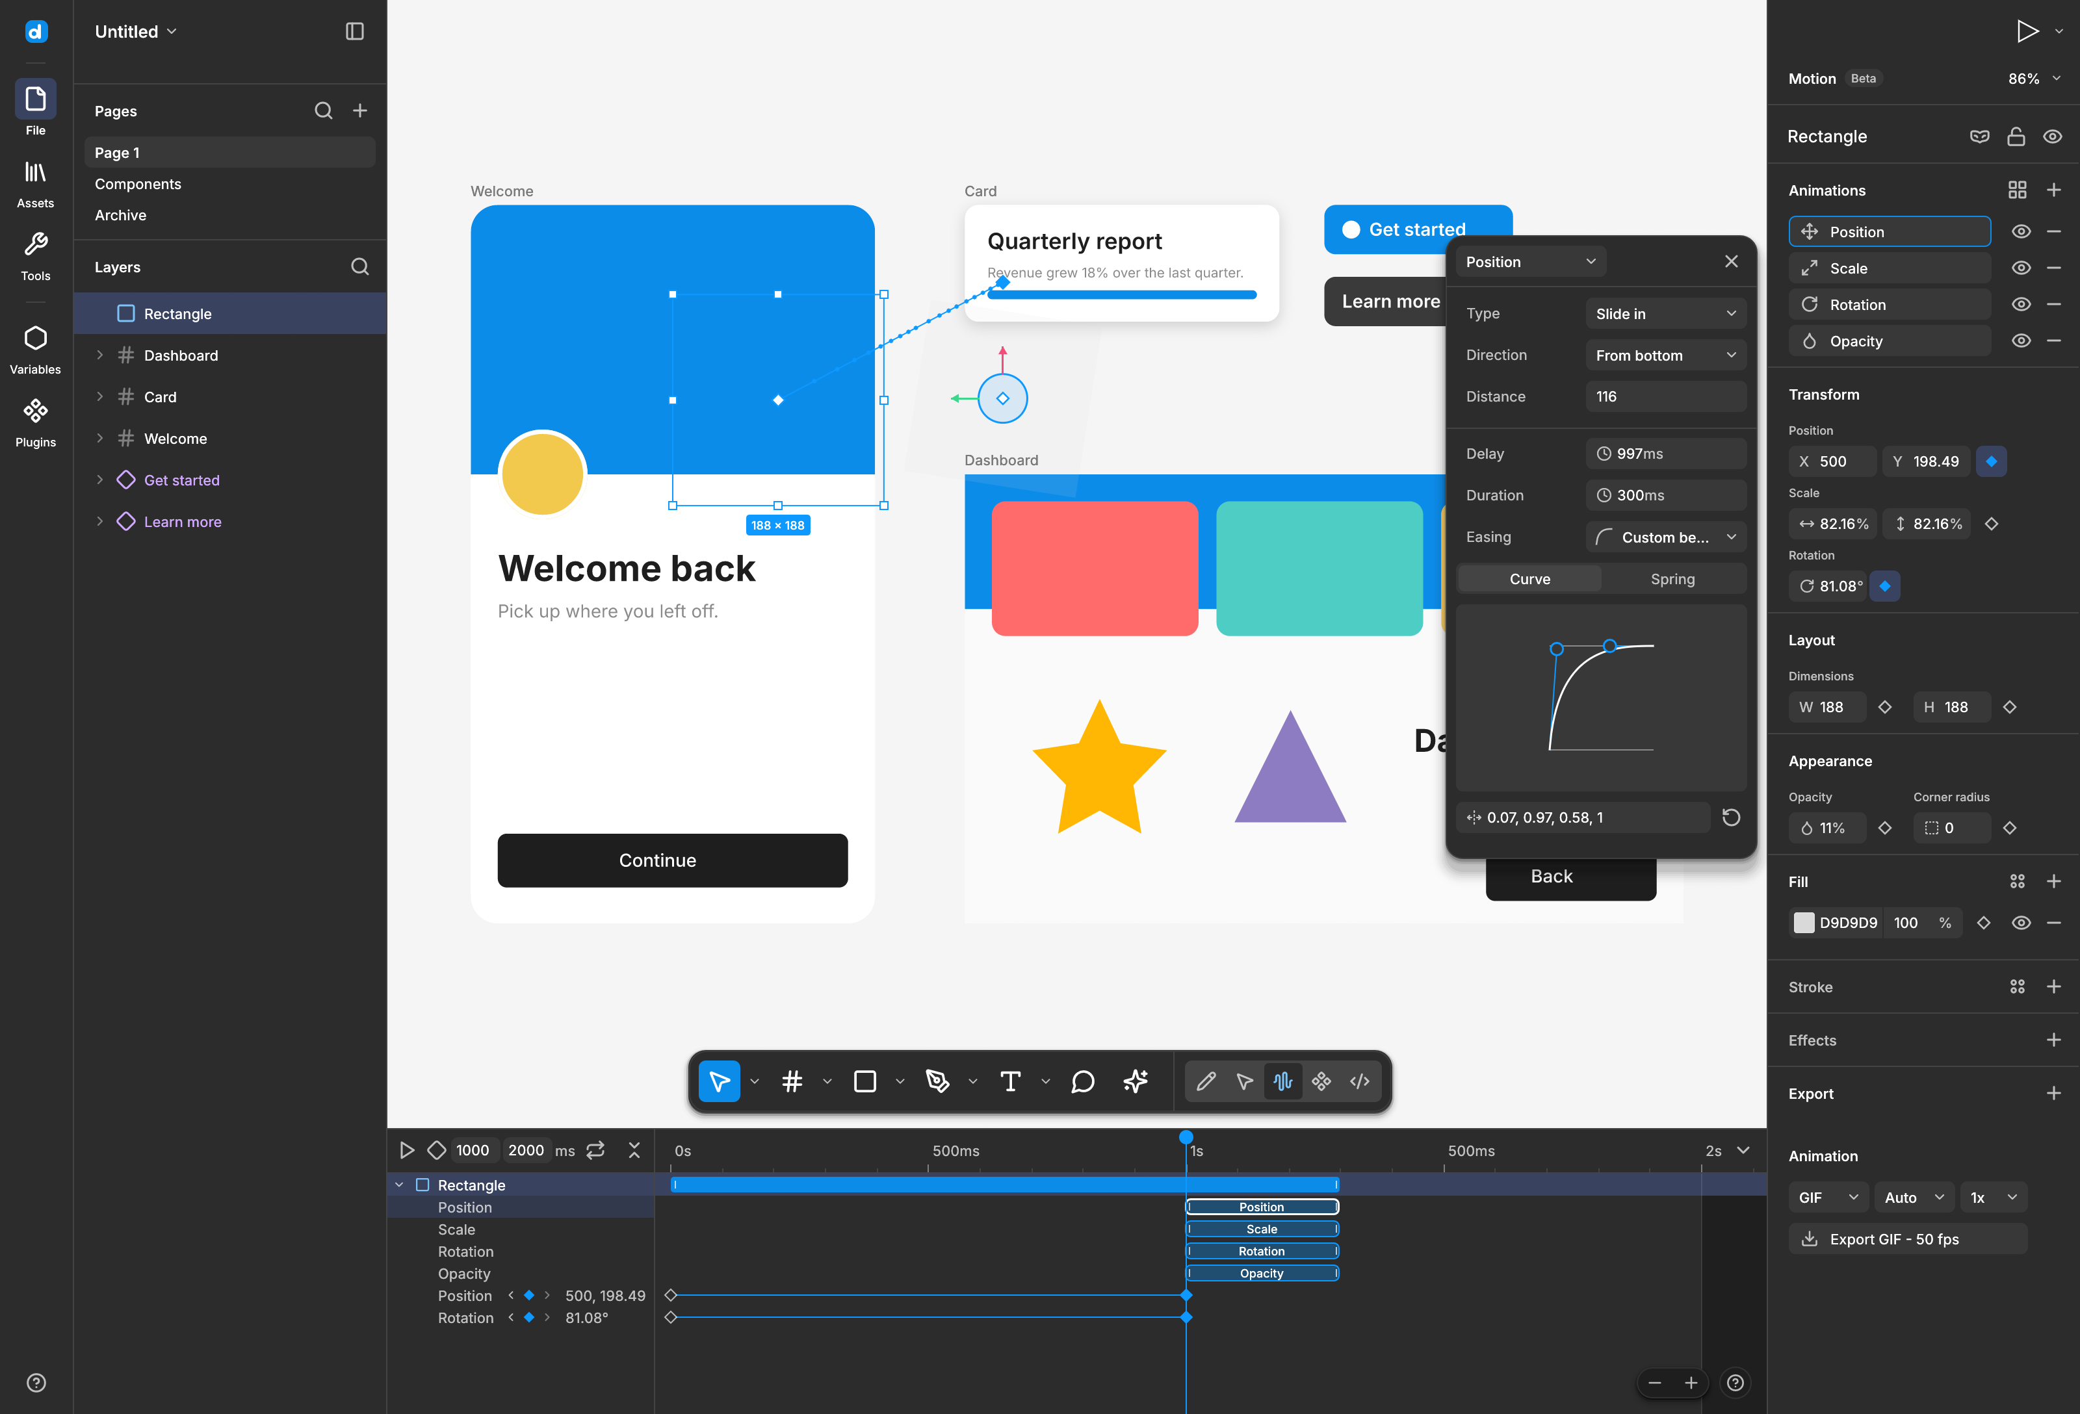Select the Comment tool
Viewport: 2080px width, 1414px height.
[x=1083, y=1081]
